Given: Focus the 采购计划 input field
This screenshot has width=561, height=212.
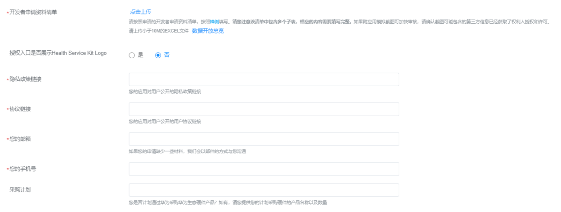Looking at the screenshot, I should click(264, 190).
